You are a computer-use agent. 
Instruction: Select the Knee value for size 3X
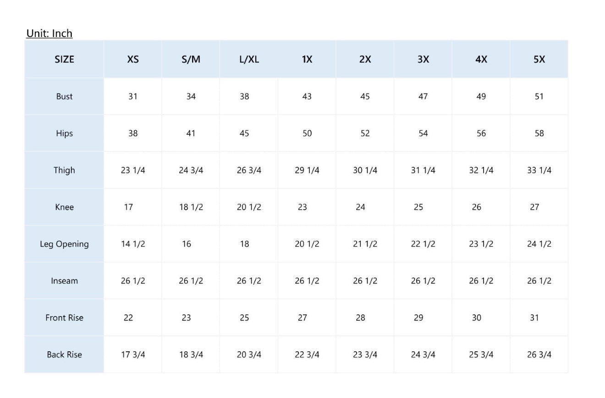coord(418,207)
